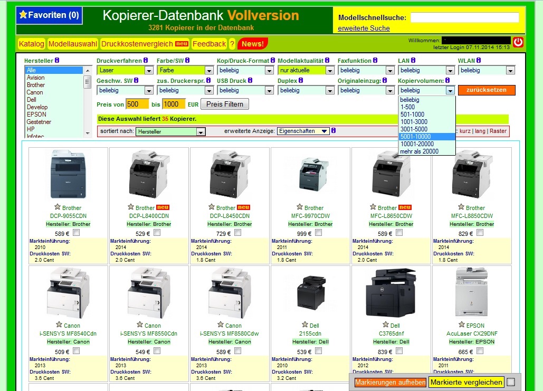Click the Hersteller list scrollbar down arrow

[x=88, y=133]
